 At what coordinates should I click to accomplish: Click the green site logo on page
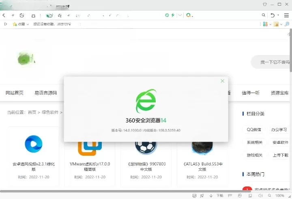(26, 59)
